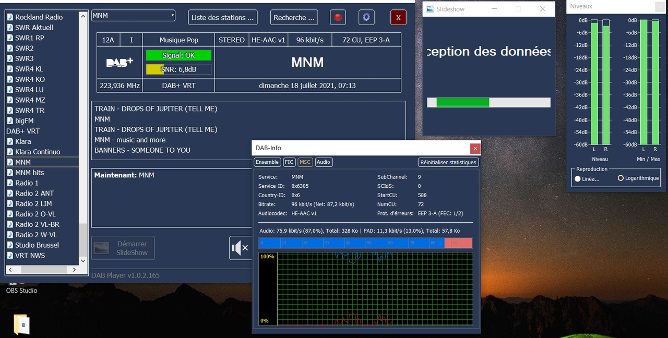This screenshot has width=668, height=338.
Task: Click the SNR 6,8dB level bar
Action: [x=178, y=69]
